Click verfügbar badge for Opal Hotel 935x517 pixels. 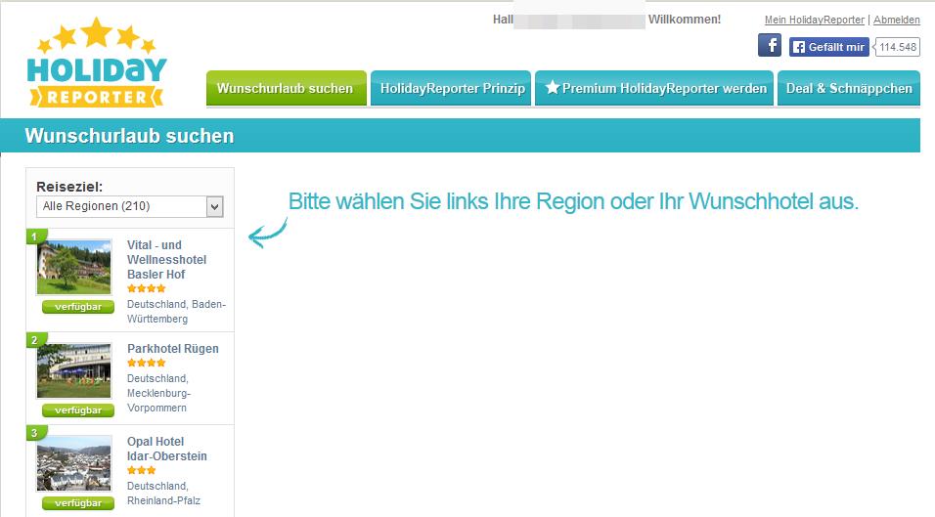coord(78,503)
